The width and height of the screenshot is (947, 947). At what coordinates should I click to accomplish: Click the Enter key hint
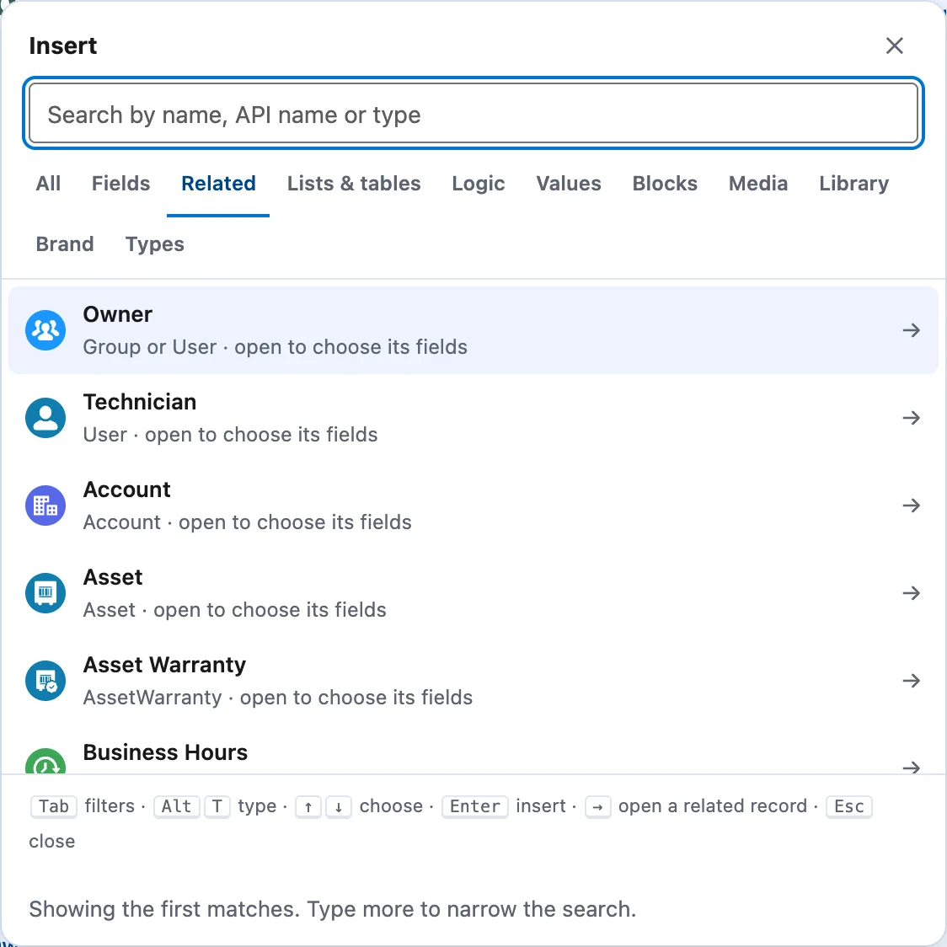(x=474, y=806)
